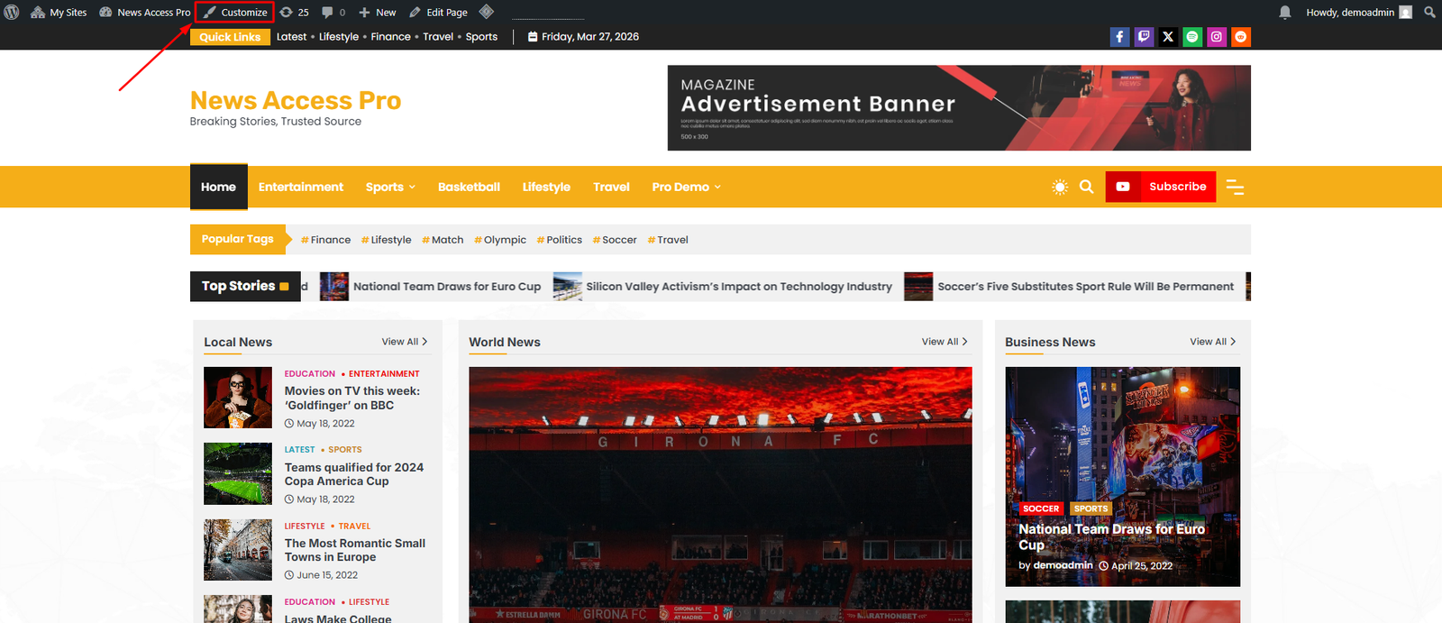Click the WordPress logo in admin bar
This screenshot has height=623, width=1442.
pos(12,12)
